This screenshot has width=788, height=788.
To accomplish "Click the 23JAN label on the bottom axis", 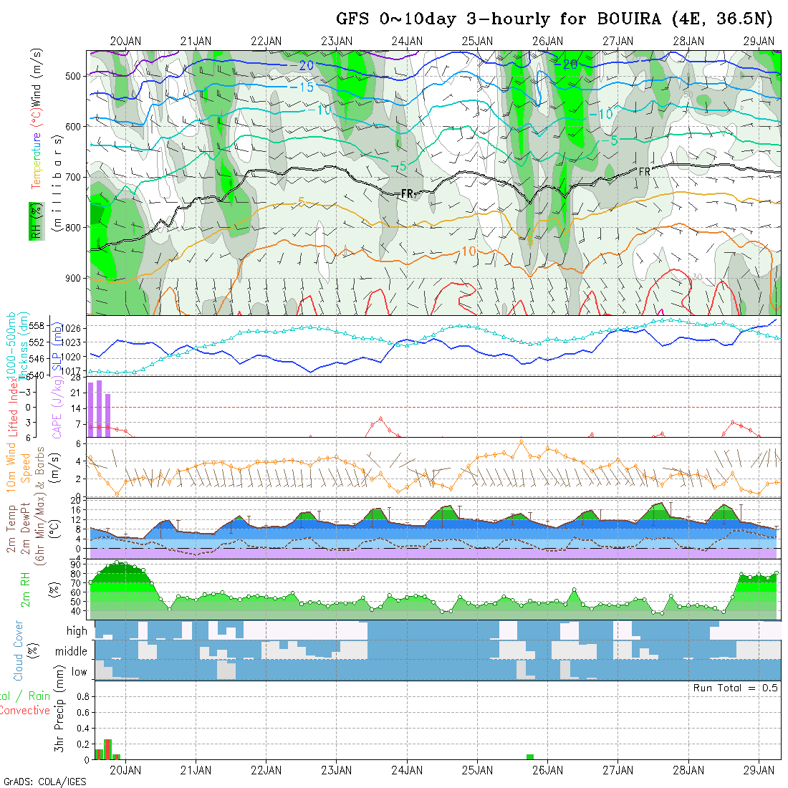I will pyautogui.click(x=336, y=770).
